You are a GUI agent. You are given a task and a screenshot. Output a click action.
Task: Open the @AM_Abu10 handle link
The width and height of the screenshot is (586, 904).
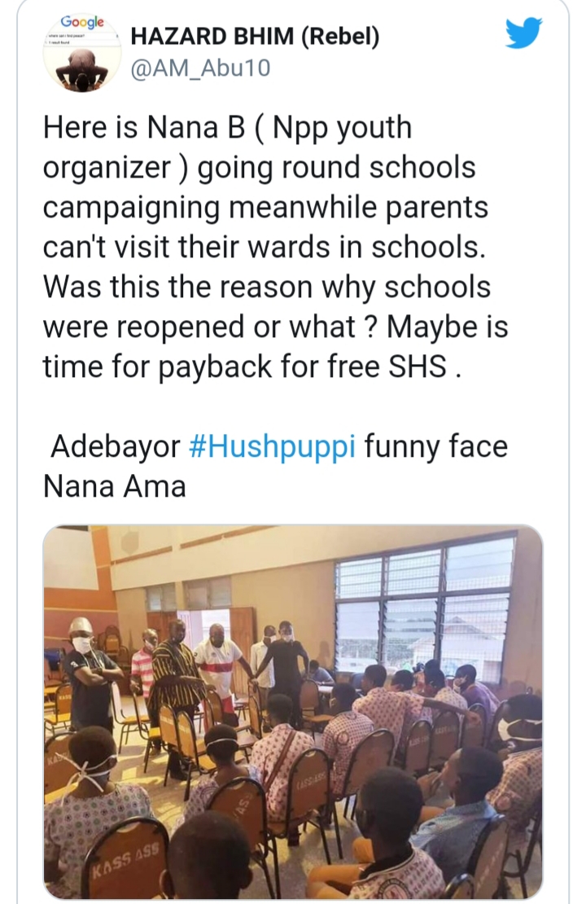click(x=200, y=70)
